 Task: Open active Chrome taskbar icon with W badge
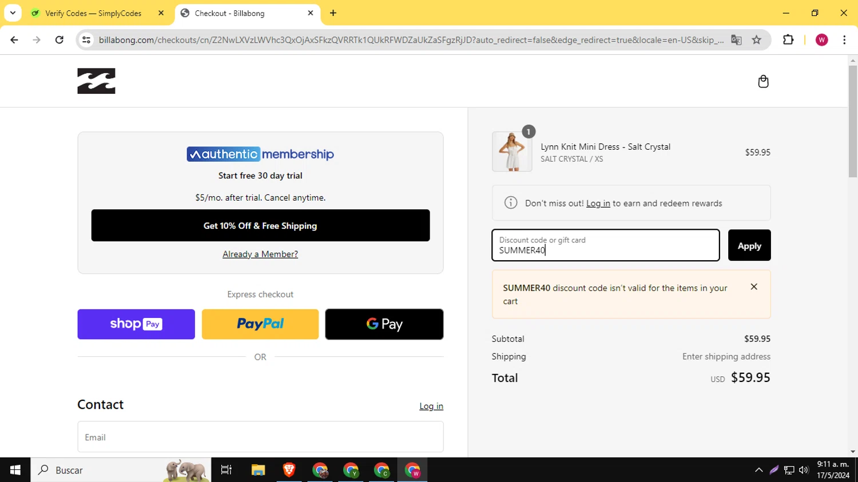coord(412,470)
